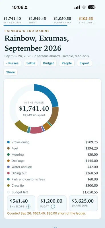105x228 pixels.
Task: Tap the Envelope info icon
Action: pos(28,206)
